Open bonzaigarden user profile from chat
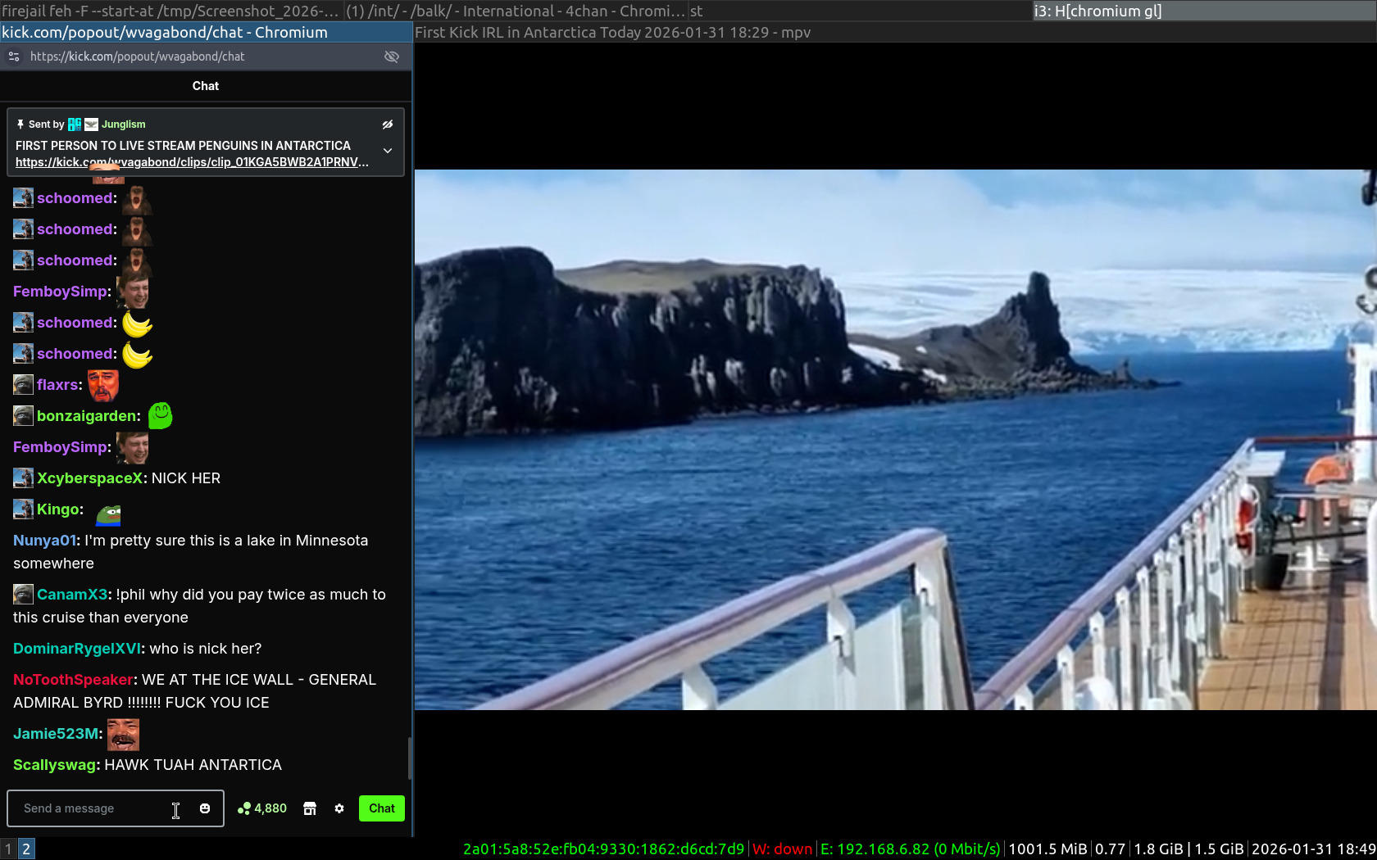 [x=87, y=416]
